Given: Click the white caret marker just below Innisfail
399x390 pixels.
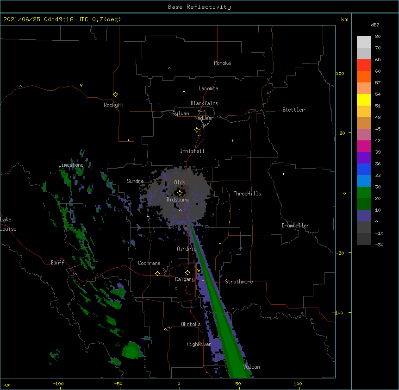Looking at the screenshot, I should 185,161.
